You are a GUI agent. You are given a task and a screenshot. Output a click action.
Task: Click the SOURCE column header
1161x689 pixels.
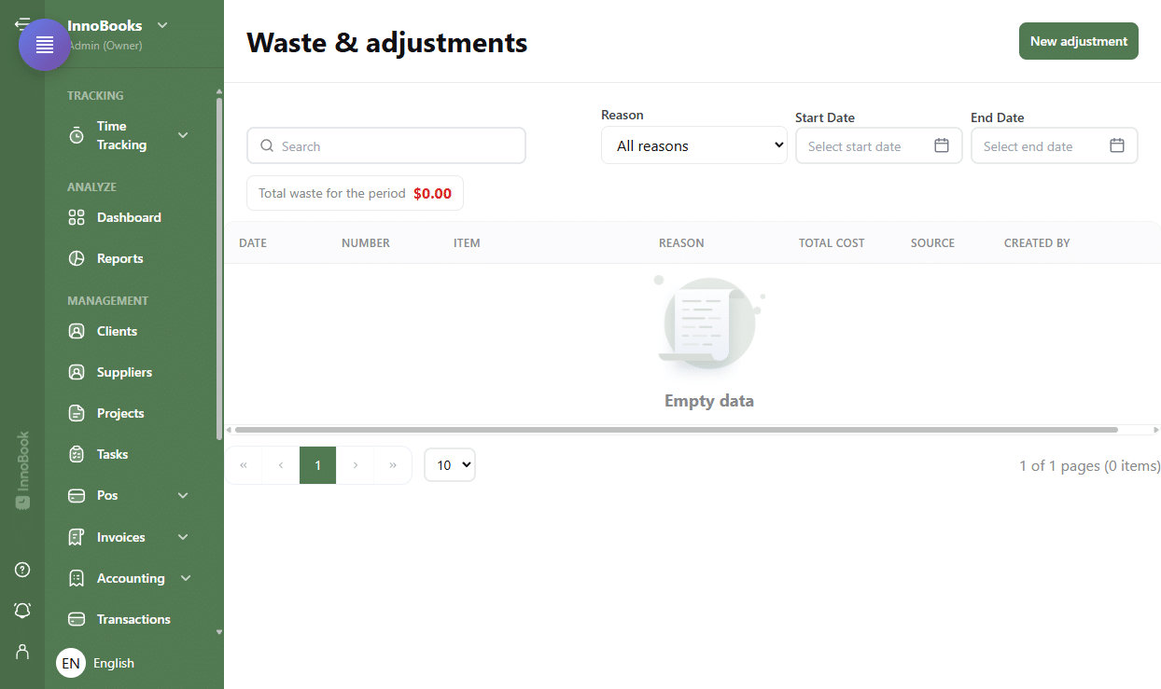point(932,242)
